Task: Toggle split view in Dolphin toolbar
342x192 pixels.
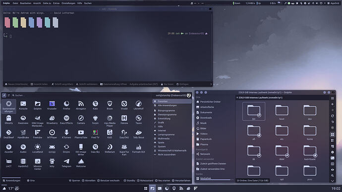Action: 333,164
